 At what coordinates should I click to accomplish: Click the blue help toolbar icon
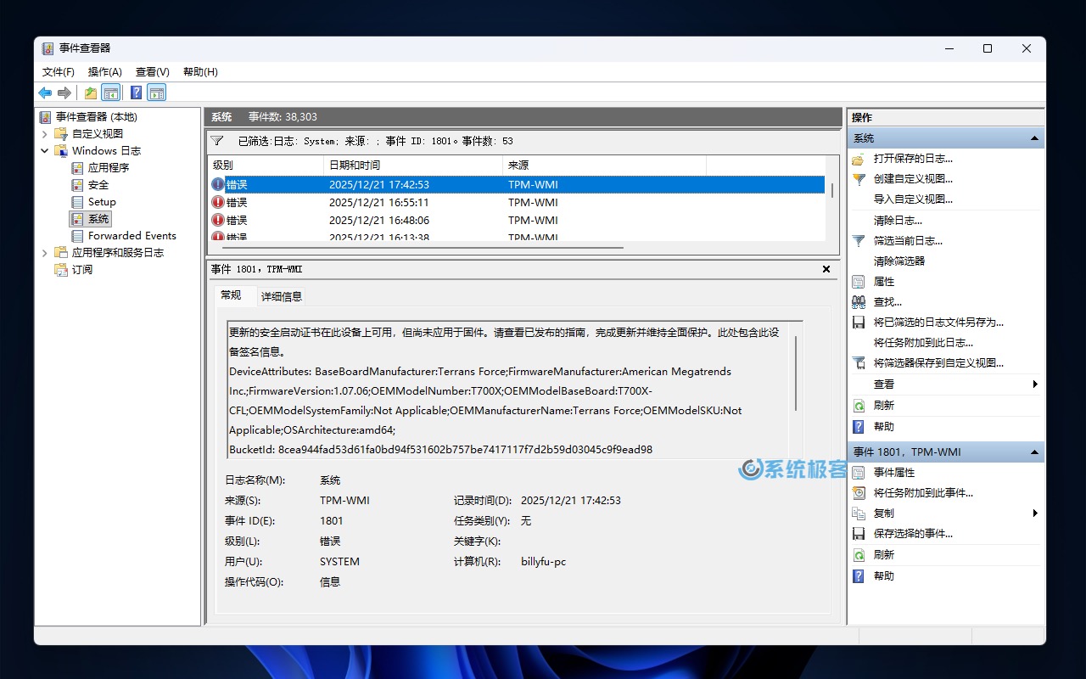136,93
